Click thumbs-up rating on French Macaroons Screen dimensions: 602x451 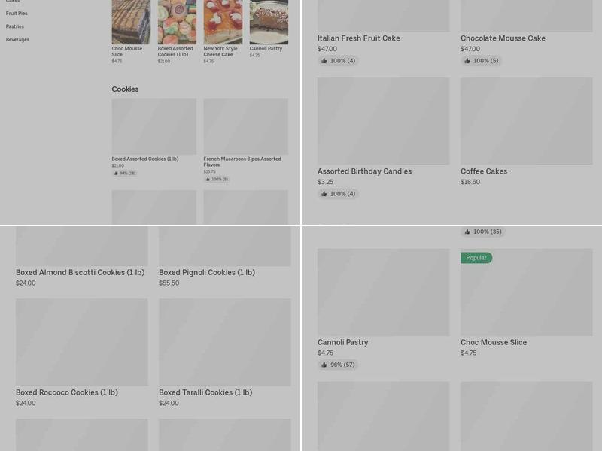[217, 179]
